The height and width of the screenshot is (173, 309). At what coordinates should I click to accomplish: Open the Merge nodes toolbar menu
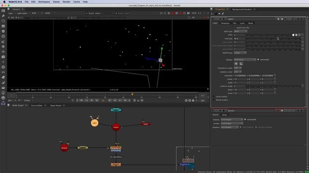click(3, 47)
